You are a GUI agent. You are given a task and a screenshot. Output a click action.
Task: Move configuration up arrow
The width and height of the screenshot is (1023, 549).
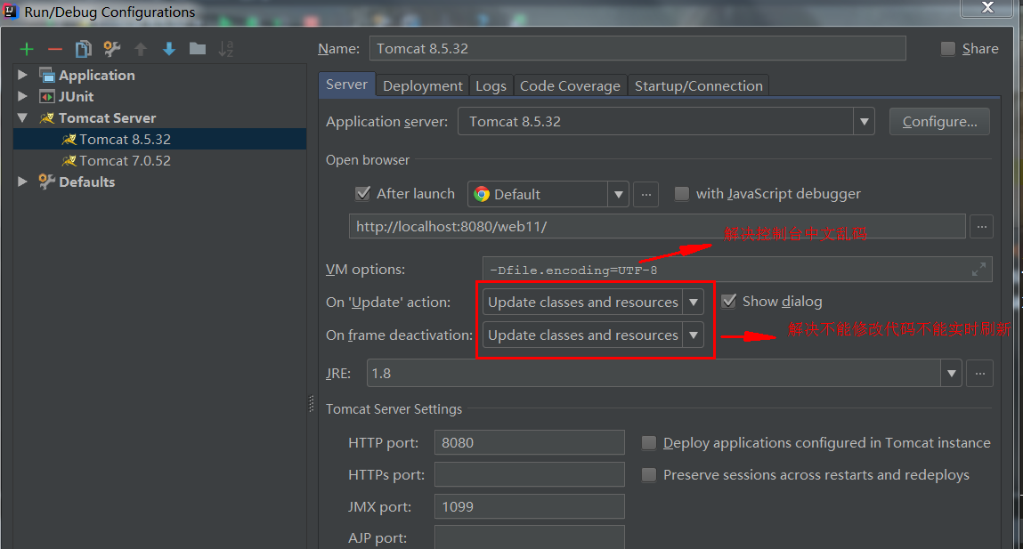click(141, 49)
